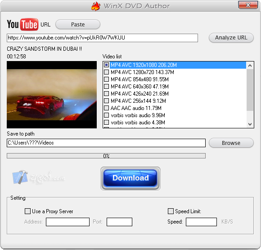Select the AAC AAC audio 11.79M row
The height and width of the screenshot is (250, 261).
click(175, 108)
